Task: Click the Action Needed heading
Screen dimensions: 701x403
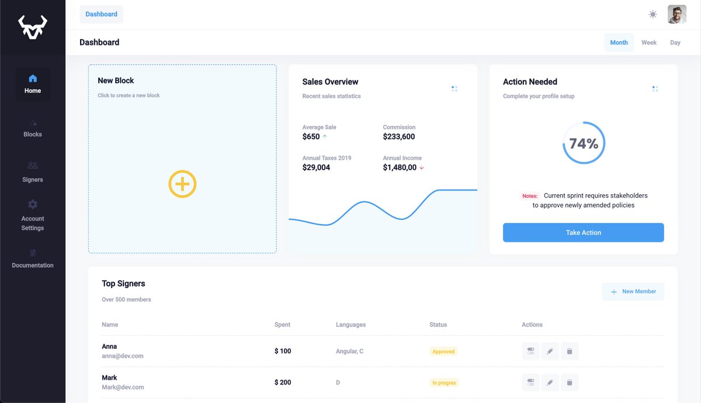Action: (530, 82)
